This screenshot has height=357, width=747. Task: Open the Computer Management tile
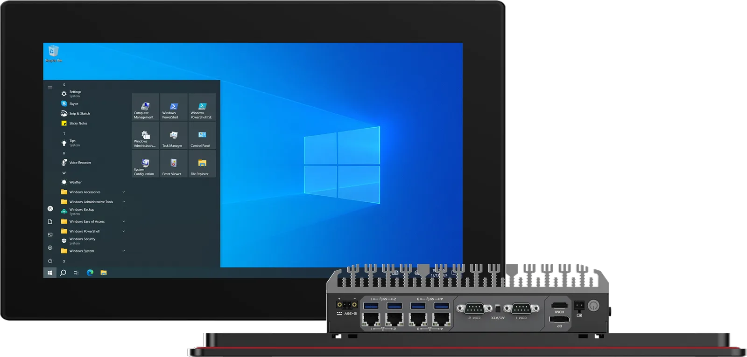click(146, 107)
